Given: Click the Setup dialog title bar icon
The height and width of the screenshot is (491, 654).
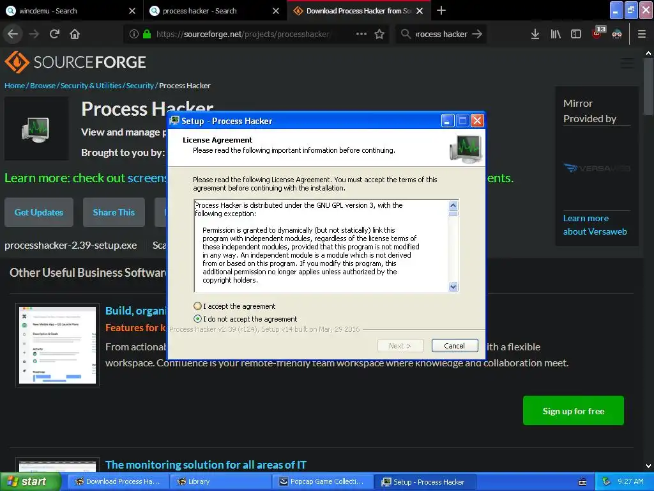Looking at the screenshot, I should click(174, 121).
